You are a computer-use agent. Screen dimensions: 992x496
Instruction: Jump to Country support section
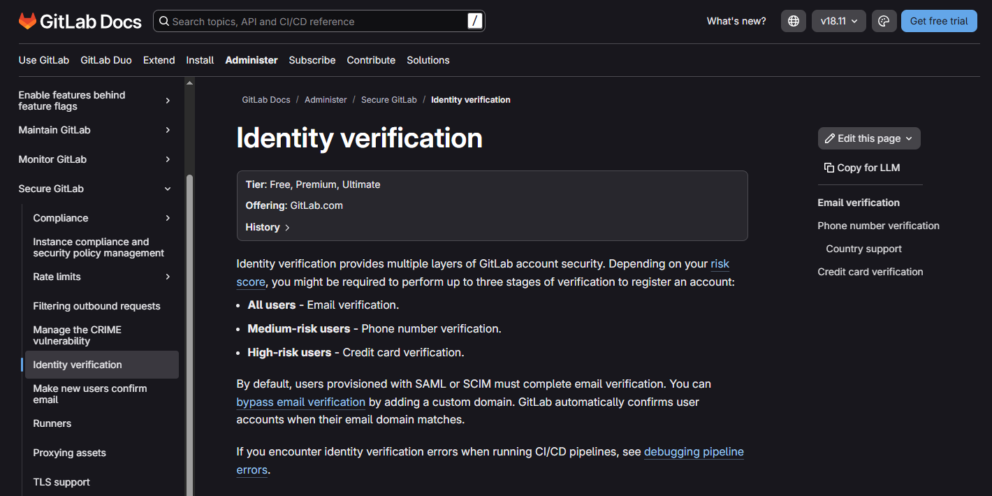(863, 249)
